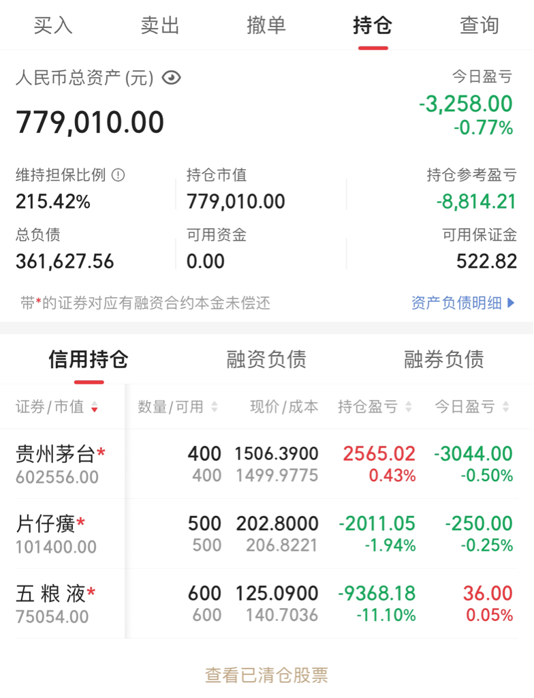Click 维持担保比例 value 215.42%
Viewport: 534px width, 698px height.
click(53, 202)
